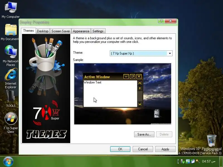Launch Internet Explorer from the desktop
Screen dimensions: 223x167
click(11, 78)
